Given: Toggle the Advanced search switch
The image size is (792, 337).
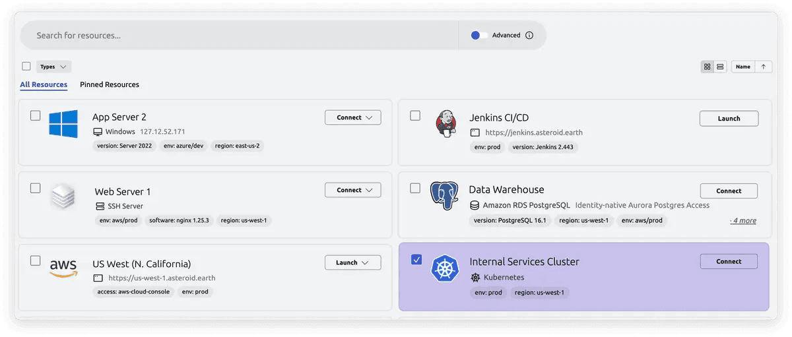Looking at the screenshot, I should 479,36.
